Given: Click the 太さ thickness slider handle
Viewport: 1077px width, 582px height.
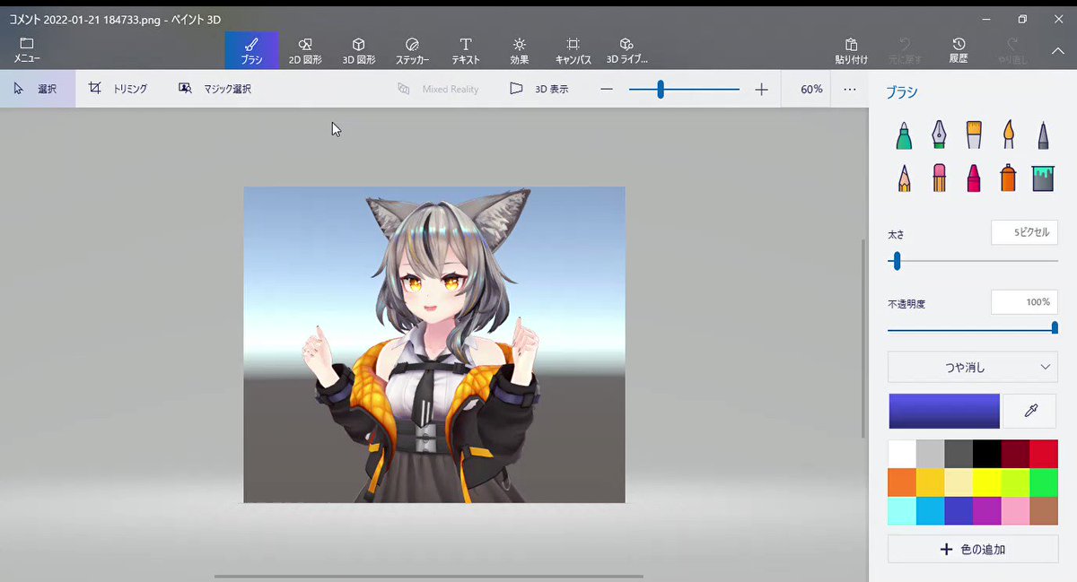Looking at the screenshot, I should pos(896,261).
